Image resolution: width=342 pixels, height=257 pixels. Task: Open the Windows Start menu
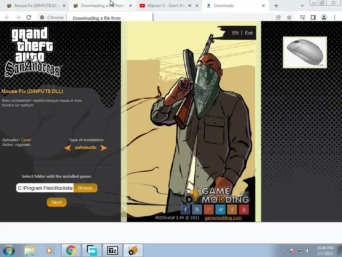[9, 250]
